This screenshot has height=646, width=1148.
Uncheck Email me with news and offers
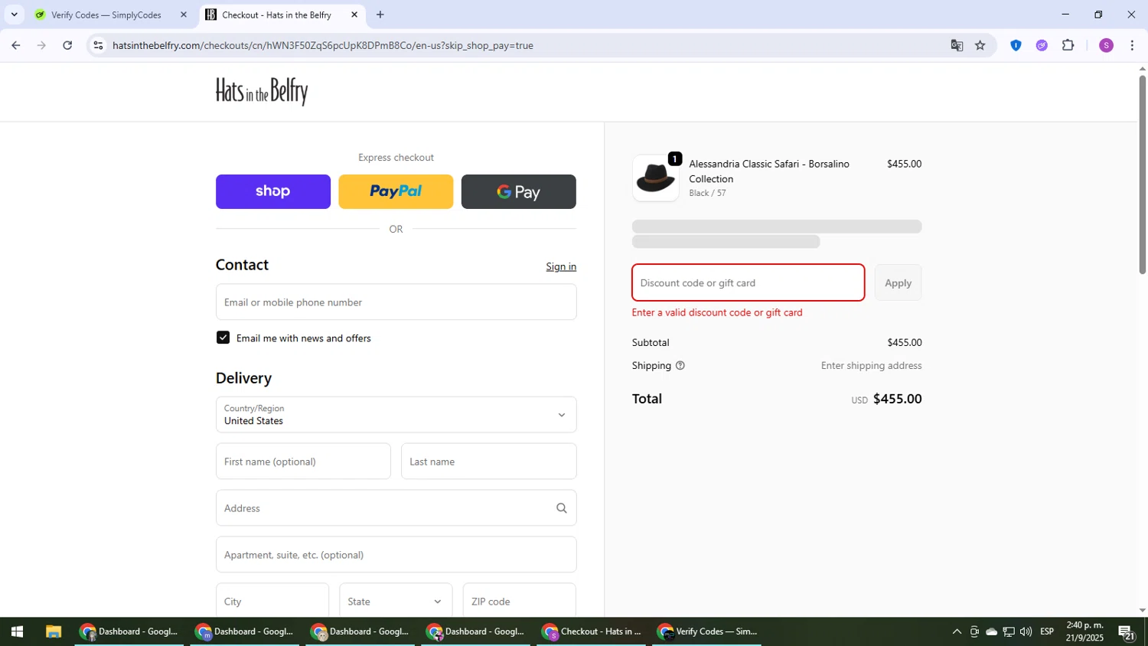223,338
